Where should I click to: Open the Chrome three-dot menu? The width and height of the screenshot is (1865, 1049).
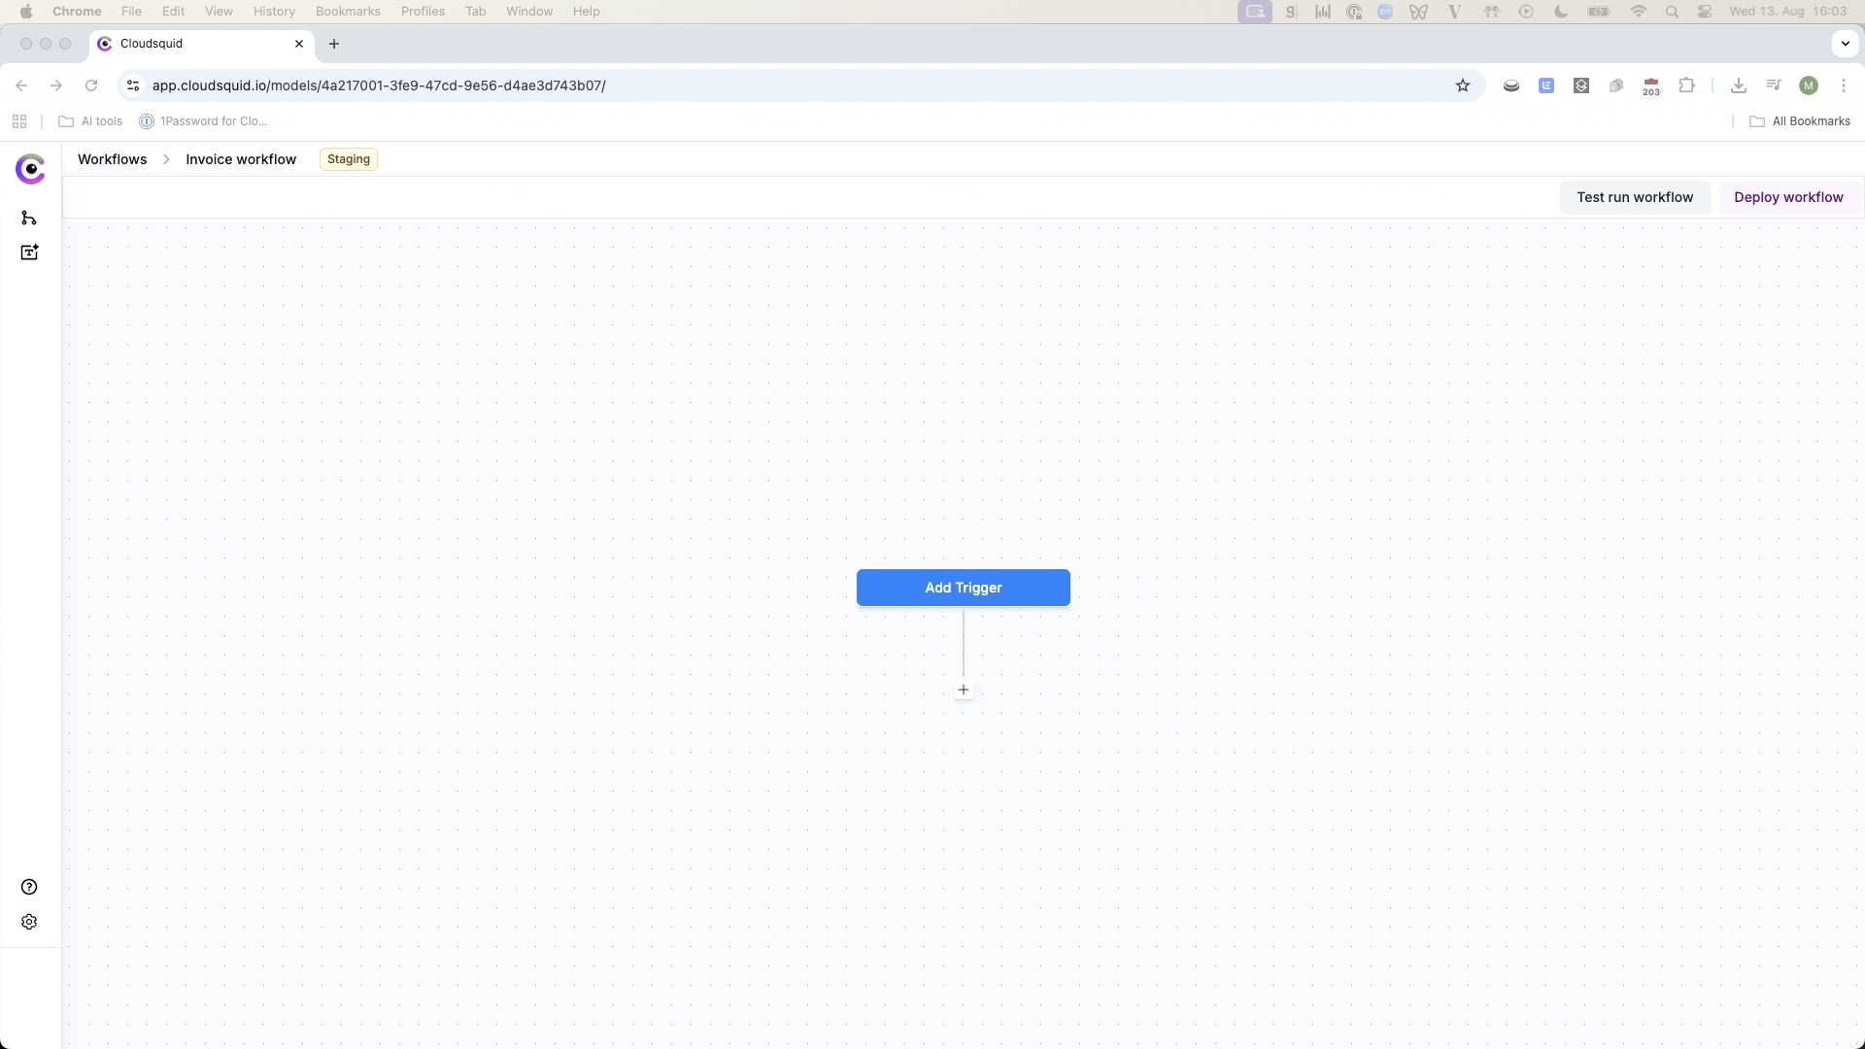[x=1844, y=85]
